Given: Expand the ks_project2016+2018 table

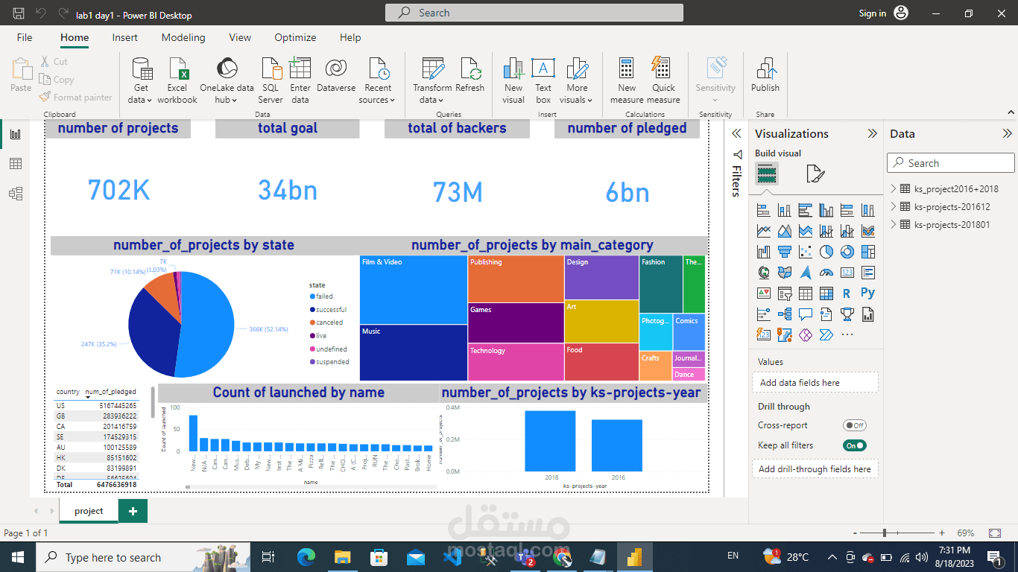Looking at the screenshot, I should click(x=894, y=188).
